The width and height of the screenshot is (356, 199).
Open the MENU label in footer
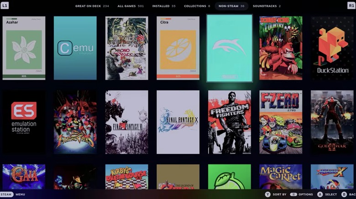click(x=21, y=194)
